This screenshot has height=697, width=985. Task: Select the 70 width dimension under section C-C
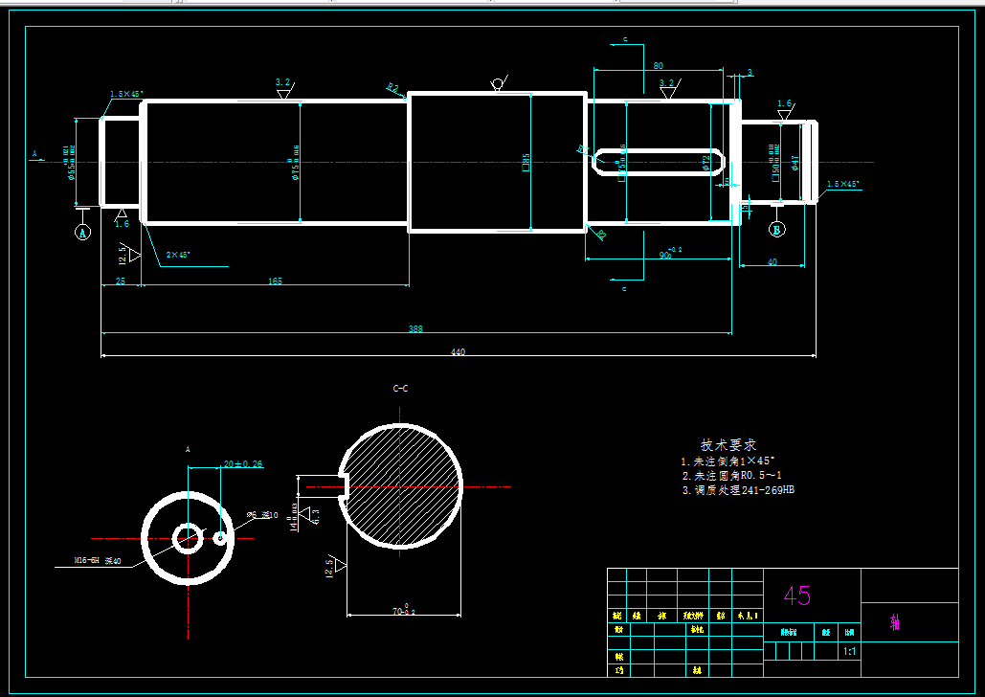pos(405,609)
